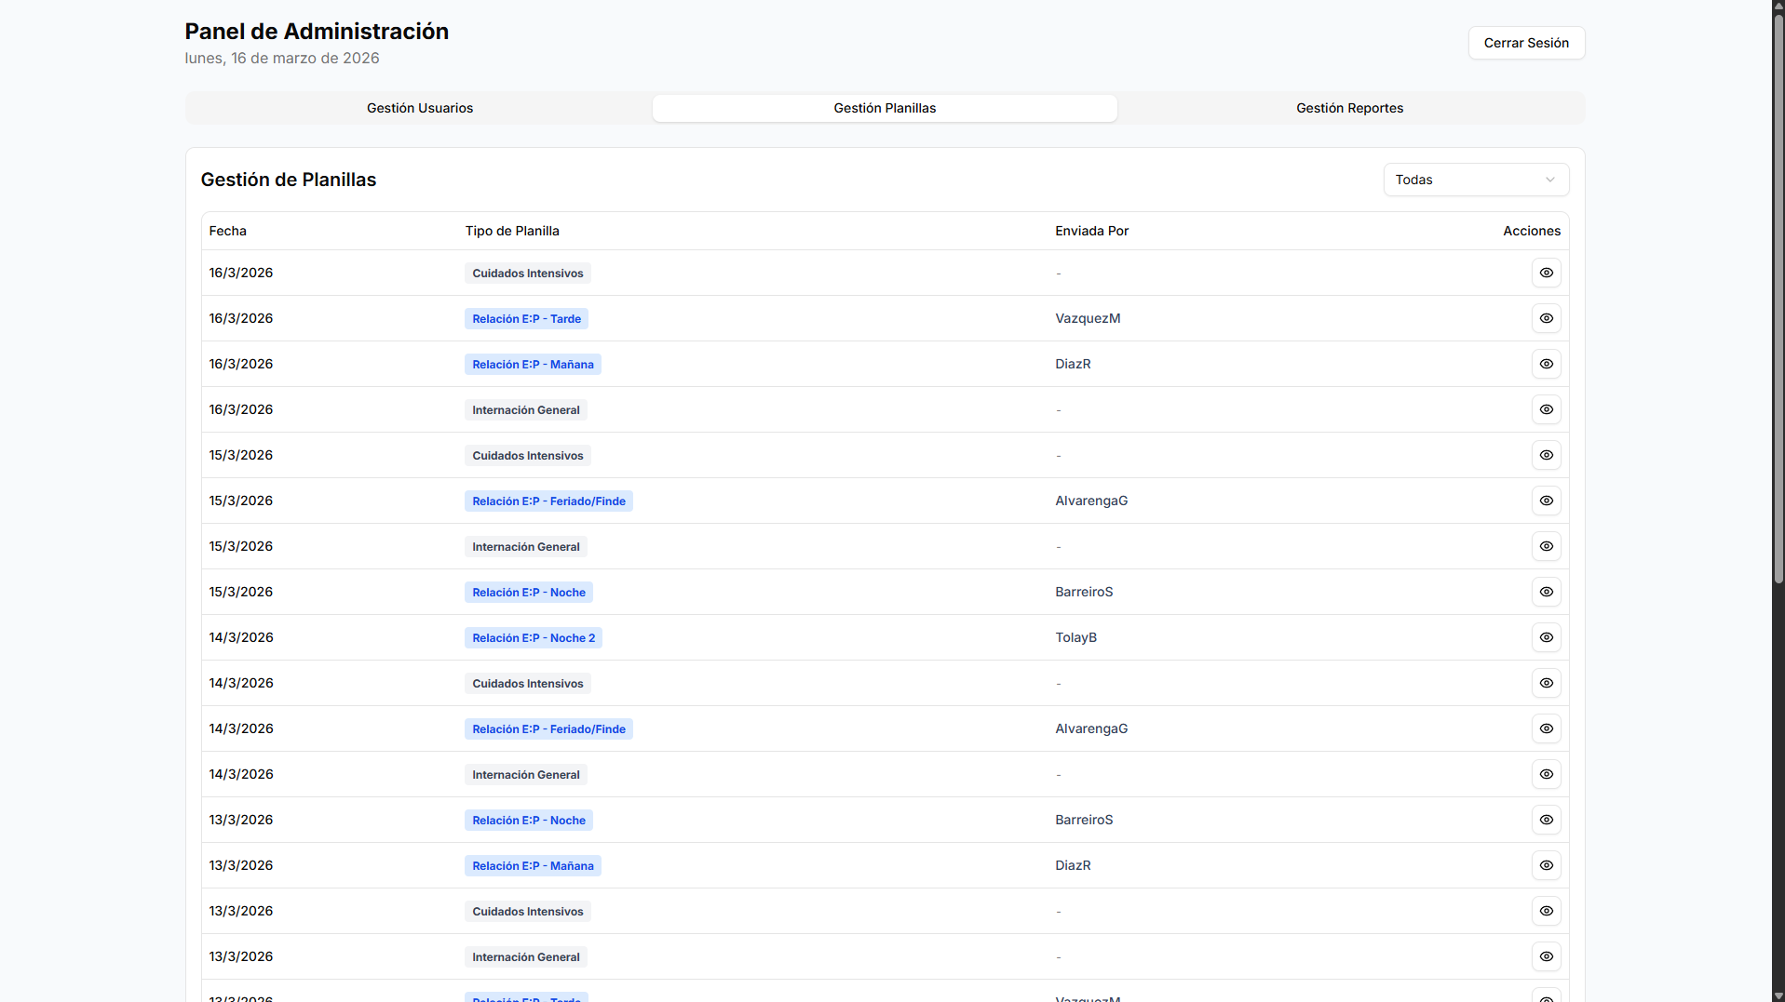1785x1002 pixels.
Task: View the 16/3/2026 Relación E:P - Tarde planilla
Action: click(x=1546, y=318)
